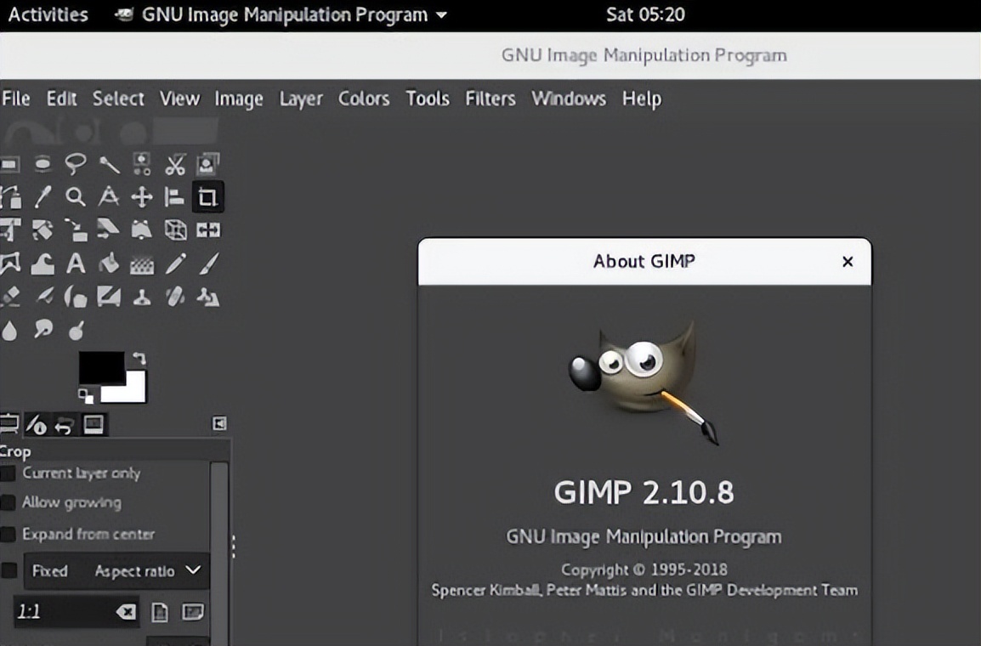The width and height of the screenshot is (981, 646).
Task: Select the Scissors Select tool
Action: (x=175, y=164)
